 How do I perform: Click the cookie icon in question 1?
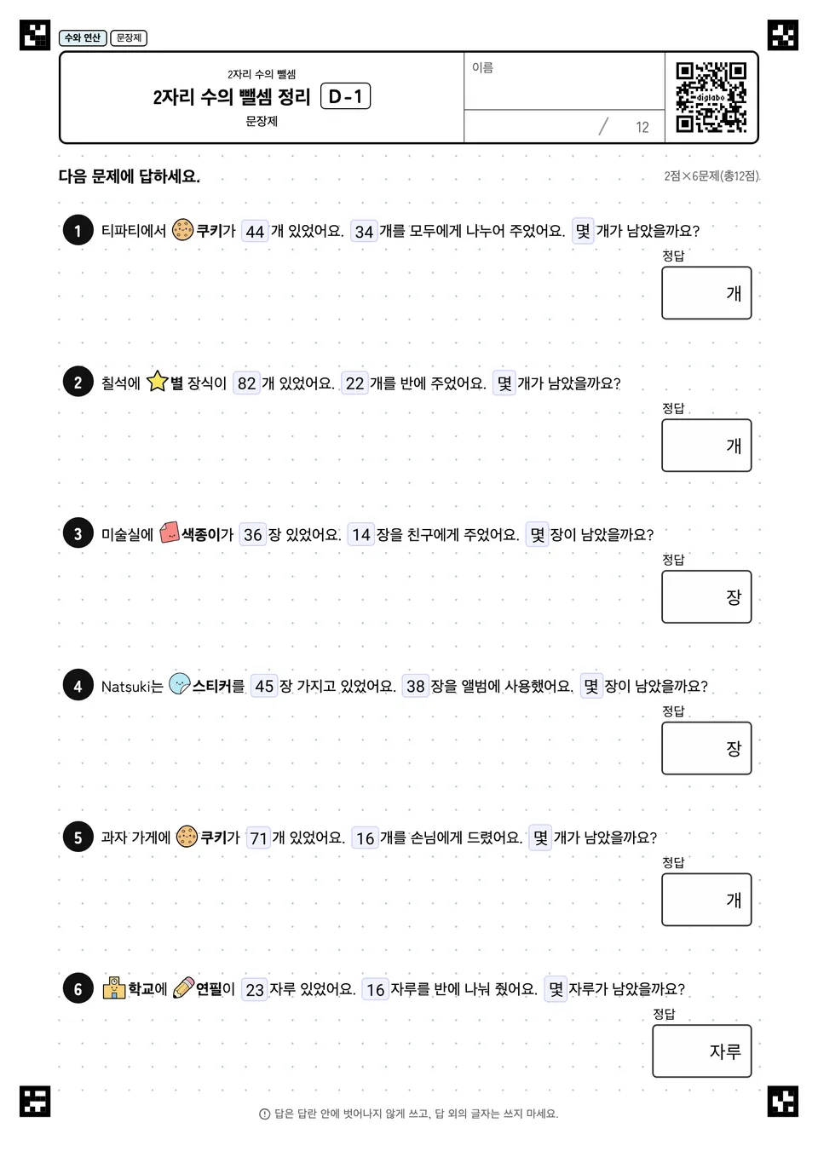click(x=182, y=230)
